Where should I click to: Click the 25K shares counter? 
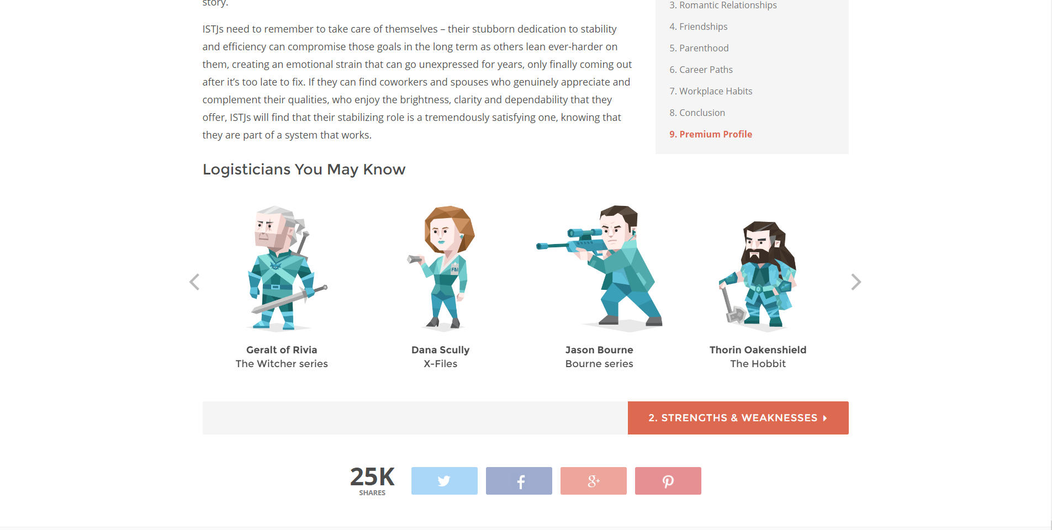tap(372, 481)
